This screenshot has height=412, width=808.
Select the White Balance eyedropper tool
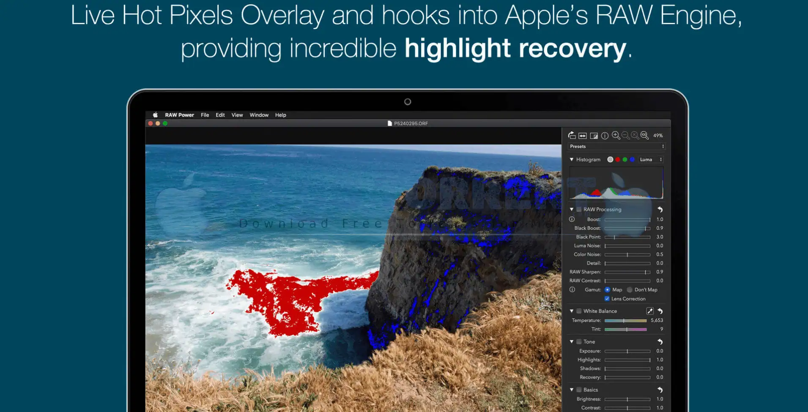coord(650,311)
